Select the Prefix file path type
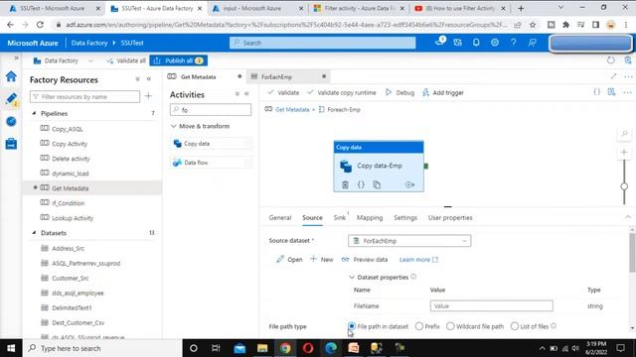The image size is (636, 357). click(419, 326)
